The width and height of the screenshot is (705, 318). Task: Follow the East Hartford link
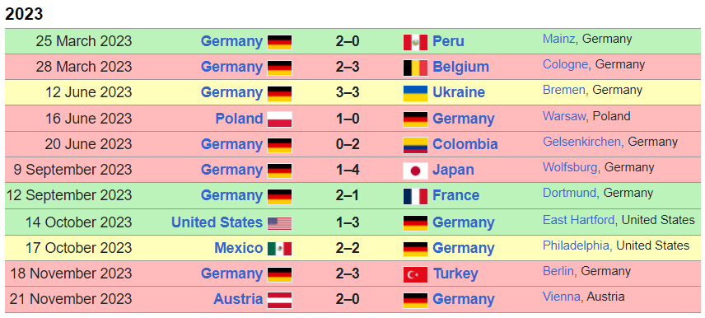pos(579,220)
